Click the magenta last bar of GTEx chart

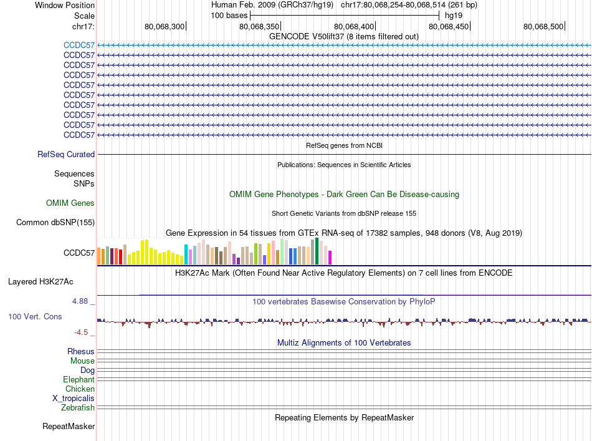point(330,258)
